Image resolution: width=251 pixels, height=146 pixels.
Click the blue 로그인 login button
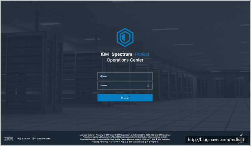point(125,98)
